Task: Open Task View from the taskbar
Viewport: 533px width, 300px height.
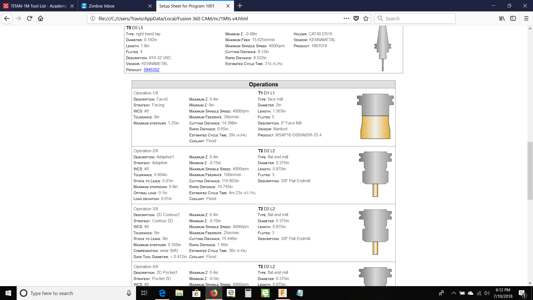Action: (144, 293)
